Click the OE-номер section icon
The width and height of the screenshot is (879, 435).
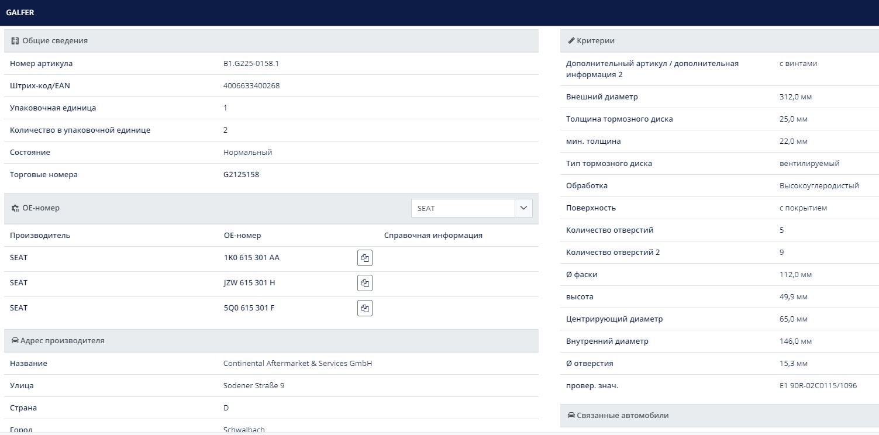coord(15,208)
